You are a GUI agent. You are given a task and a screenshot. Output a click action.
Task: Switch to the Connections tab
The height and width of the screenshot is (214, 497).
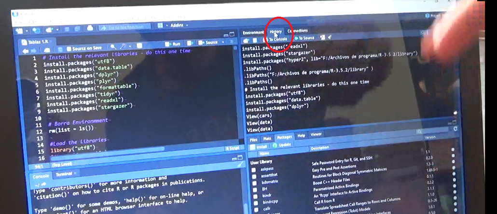click(297, 31)
